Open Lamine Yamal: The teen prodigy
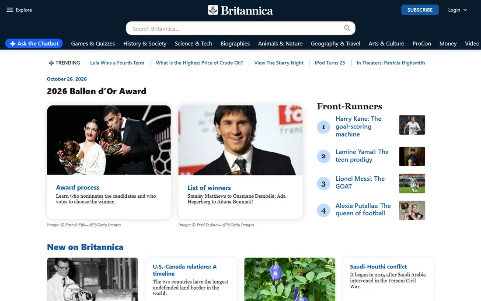 coord(362,156)
